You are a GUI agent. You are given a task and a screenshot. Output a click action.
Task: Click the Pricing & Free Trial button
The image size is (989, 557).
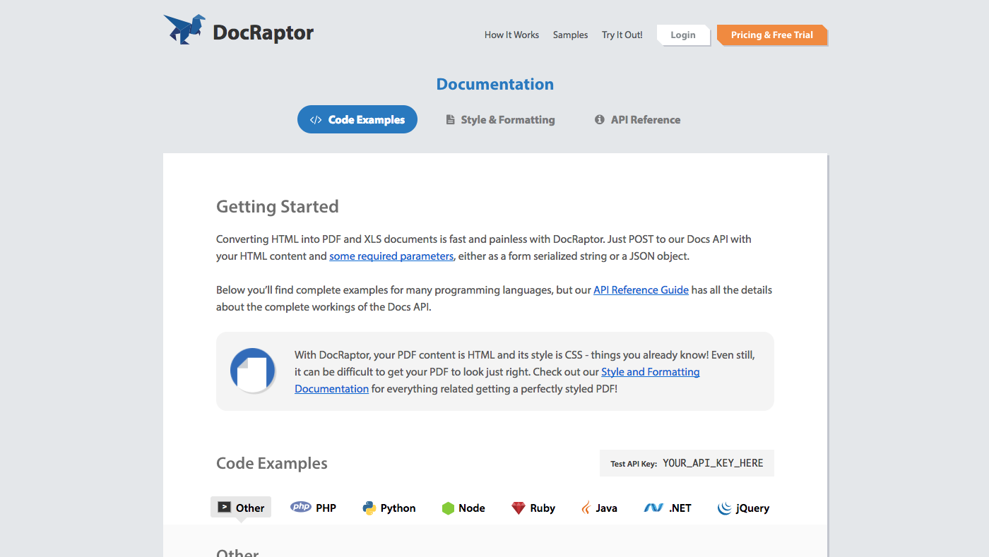pos(772,35)
